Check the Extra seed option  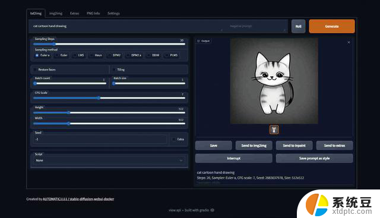tap(174, 139)
